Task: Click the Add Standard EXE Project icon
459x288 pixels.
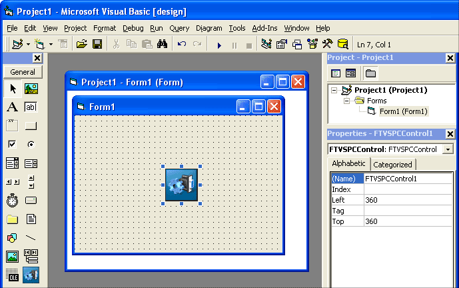Action: 17,44
